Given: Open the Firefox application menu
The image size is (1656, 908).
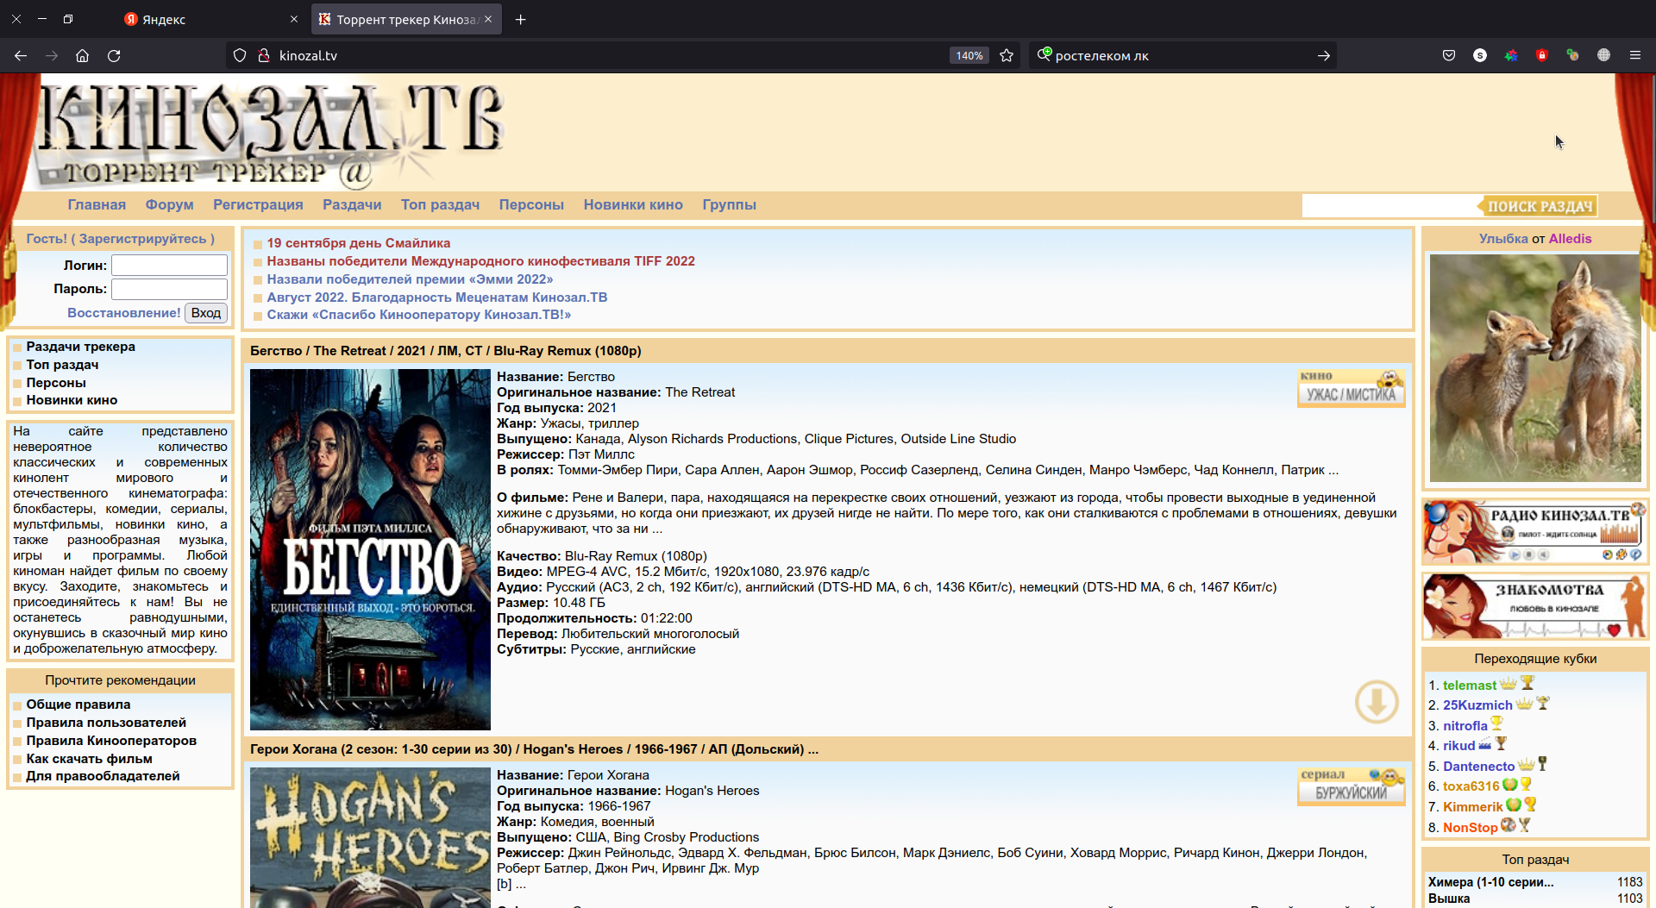Looking at the screenshot, I should pyautogui.click(x=1635, y=55).
